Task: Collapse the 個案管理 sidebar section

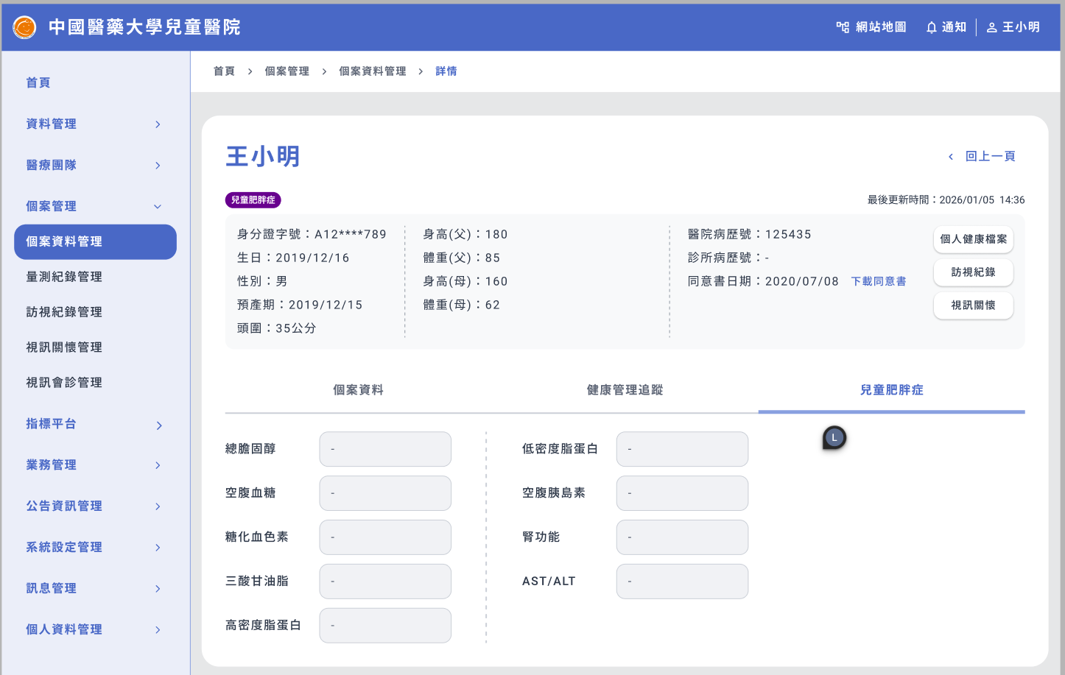Action: coord(94,207)
